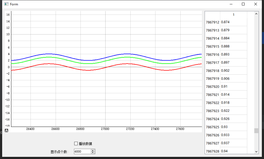Enable the 播放数据 checkbox
The image size is (264, 159).
(x=76, y=143)
